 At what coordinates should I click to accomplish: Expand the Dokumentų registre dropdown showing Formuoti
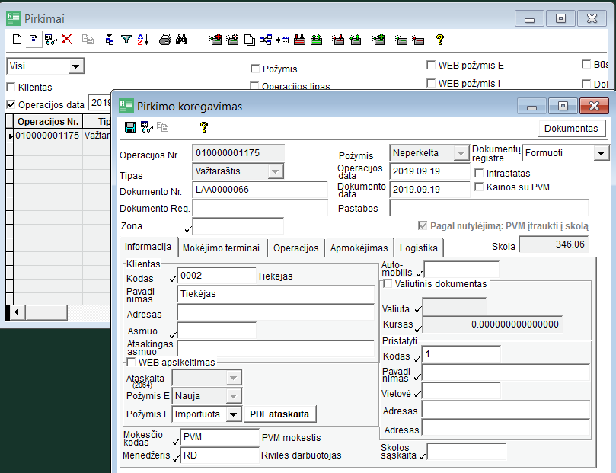601,153
